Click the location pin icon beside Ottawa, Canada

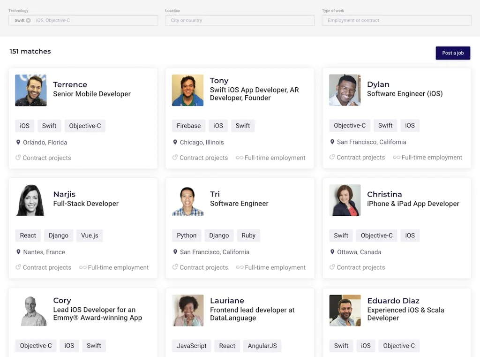pyautogui.click(x=332, y=252)
